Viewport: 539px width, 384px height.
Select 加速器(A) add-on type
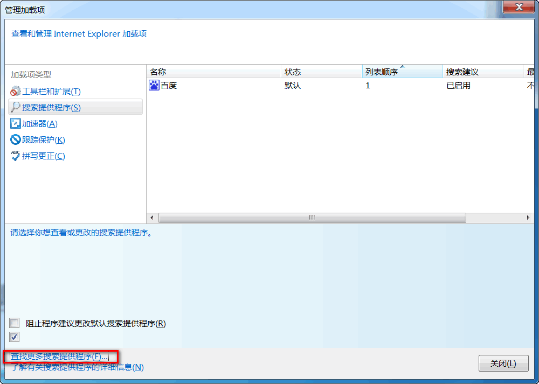tap(39, 124)
